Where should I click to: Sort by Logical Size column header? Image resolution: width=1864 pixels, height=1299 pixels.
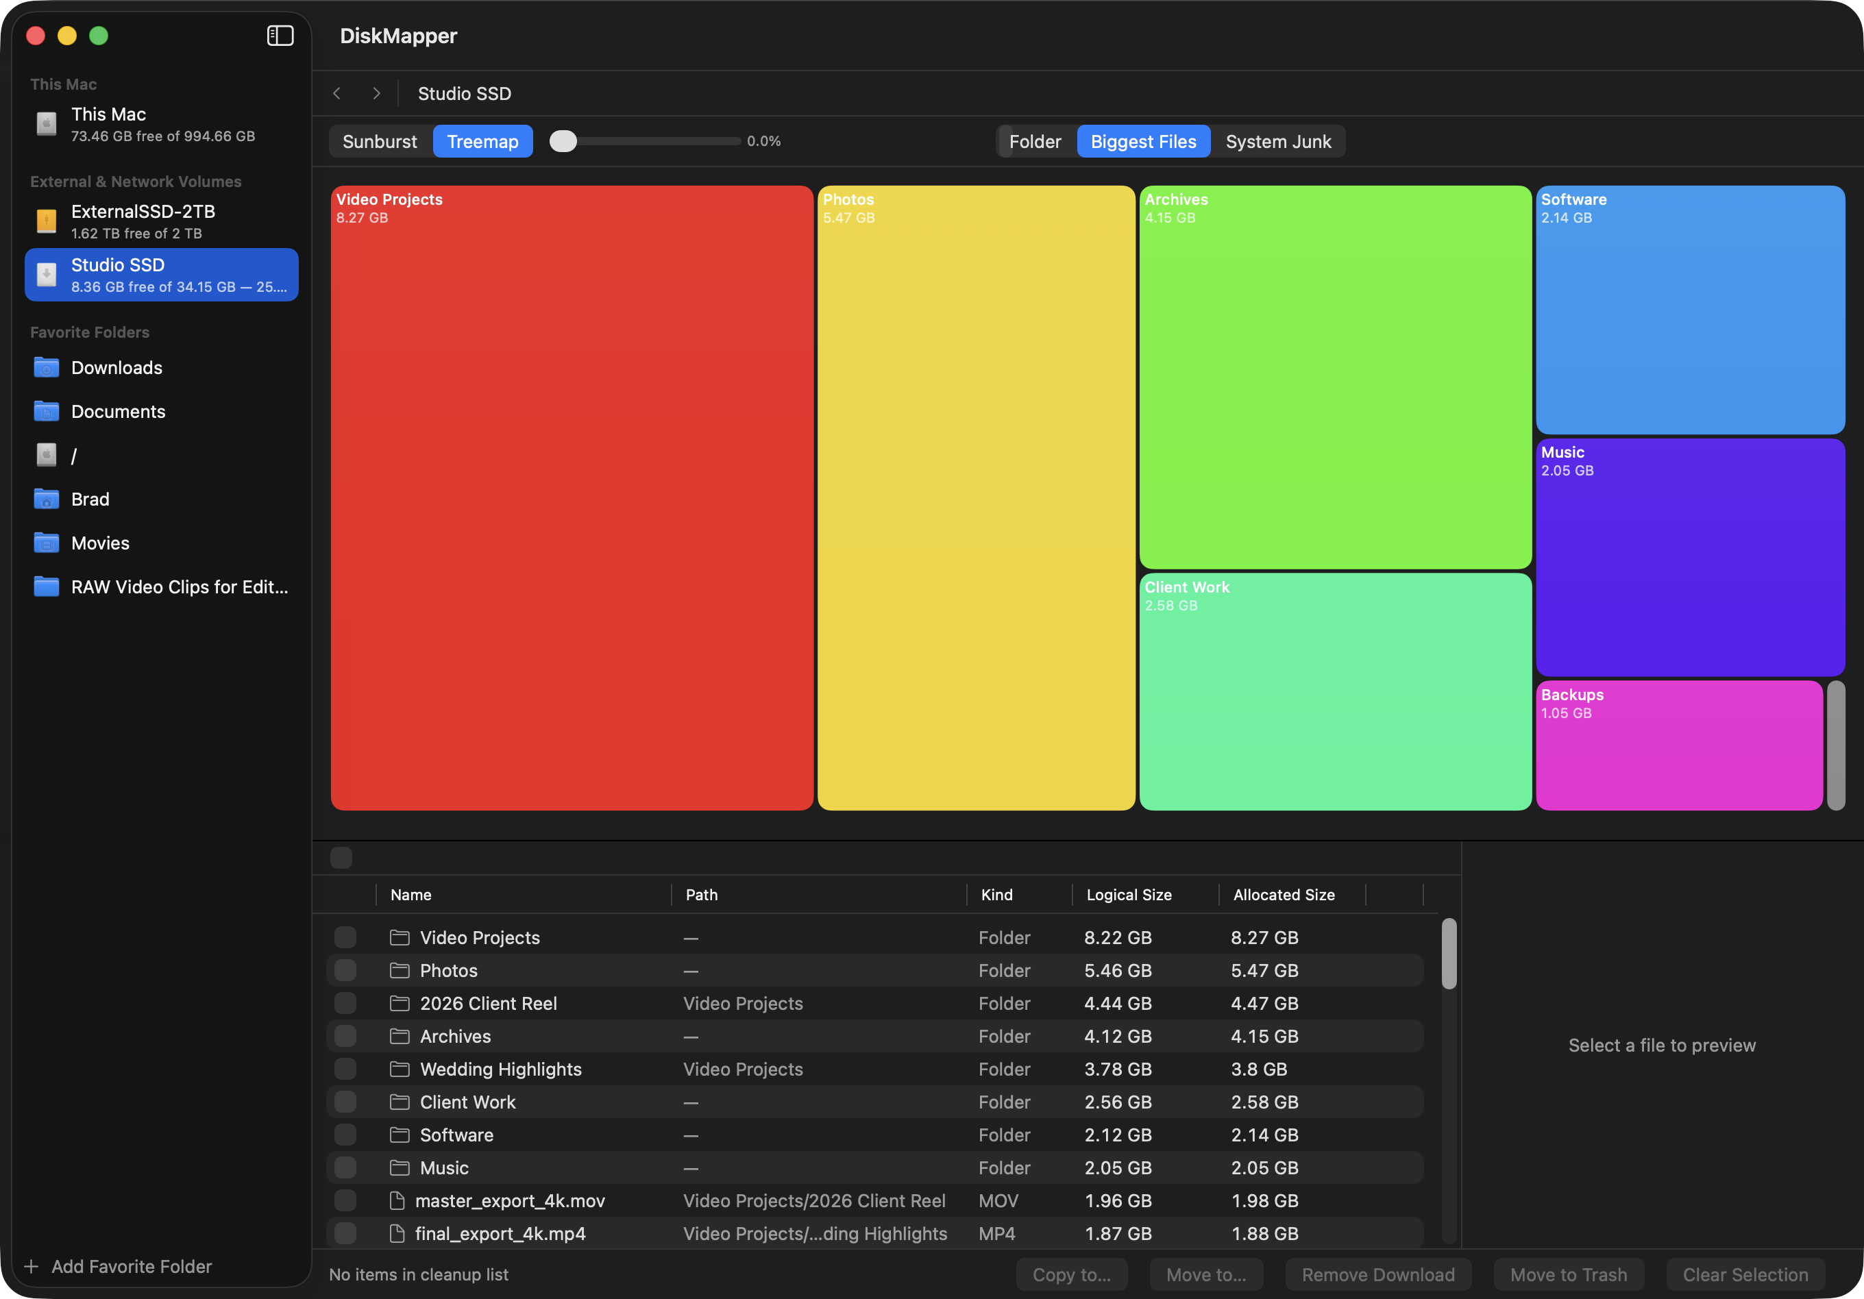pos(1129,895)
